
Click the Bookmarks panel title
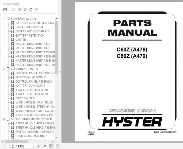(11, 4)
